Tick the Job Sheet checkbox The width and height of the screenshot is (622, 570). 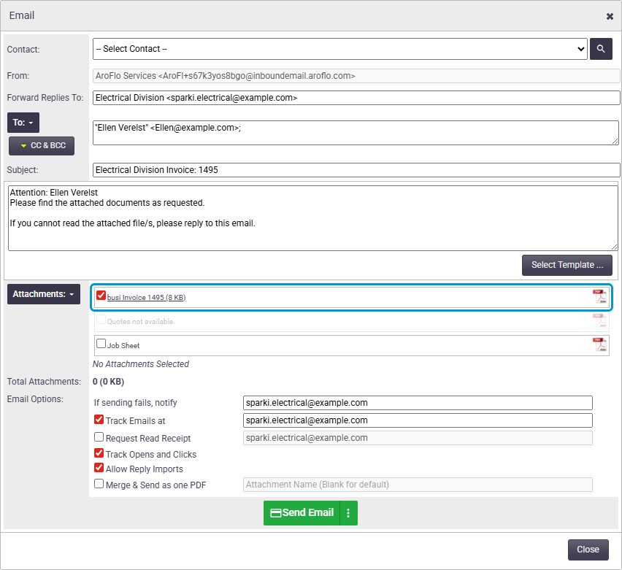pos(101,343)
